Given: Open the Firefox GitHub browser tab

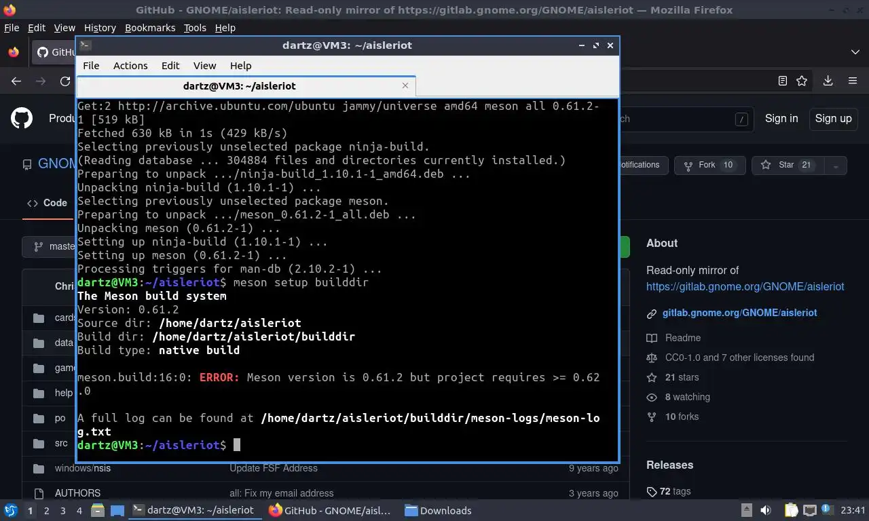Looking at the screenshot, I should (x=54, y=52).
